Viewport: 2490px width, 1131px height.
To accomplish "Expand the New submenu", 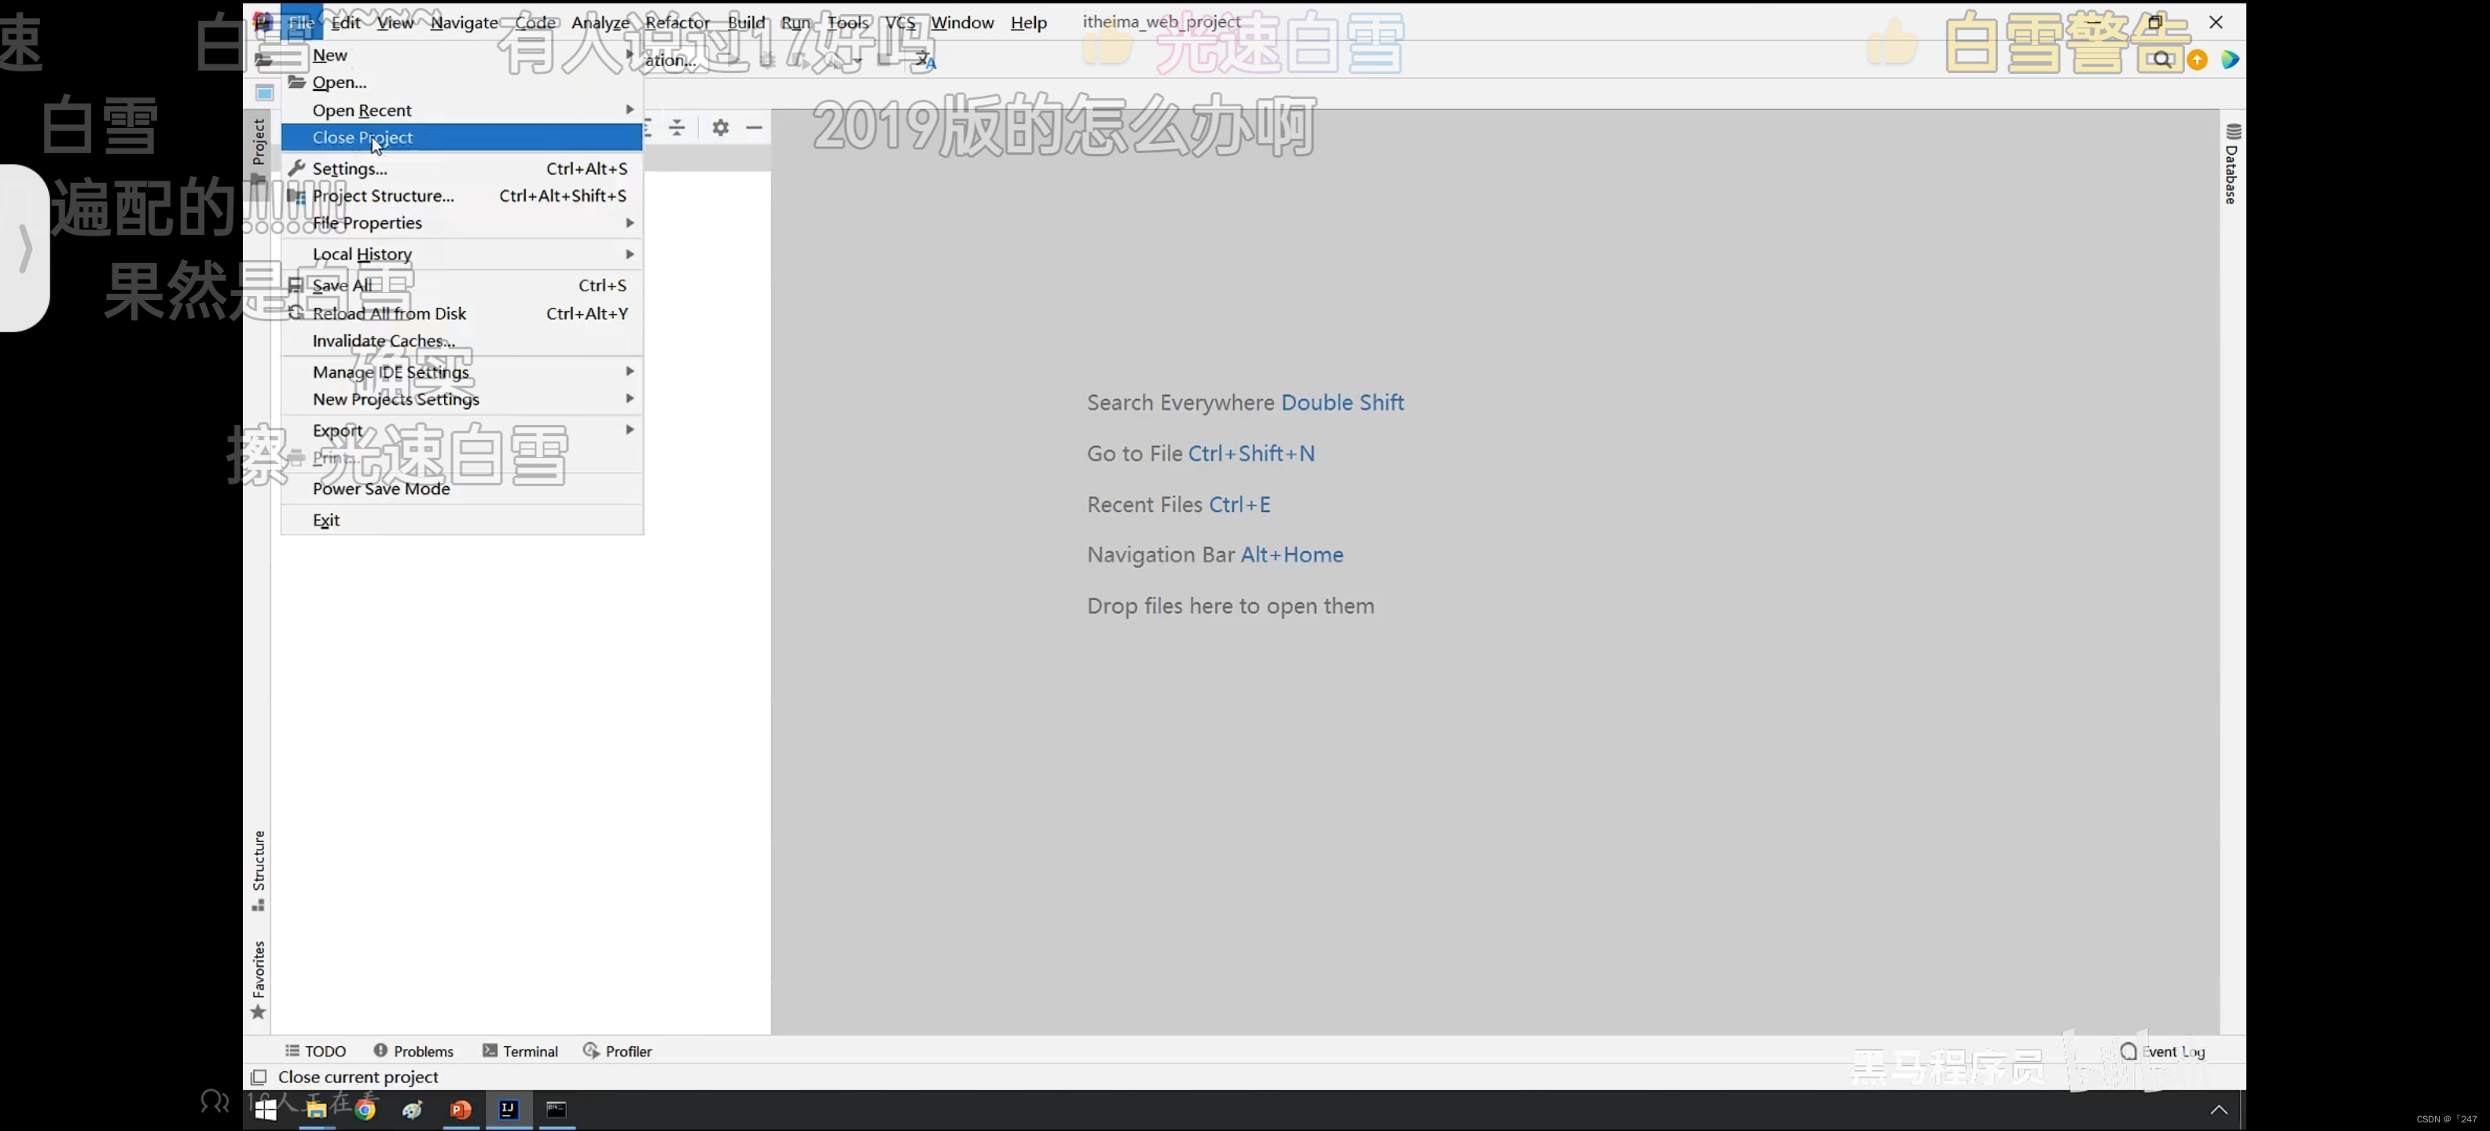I will pos(462,55).
